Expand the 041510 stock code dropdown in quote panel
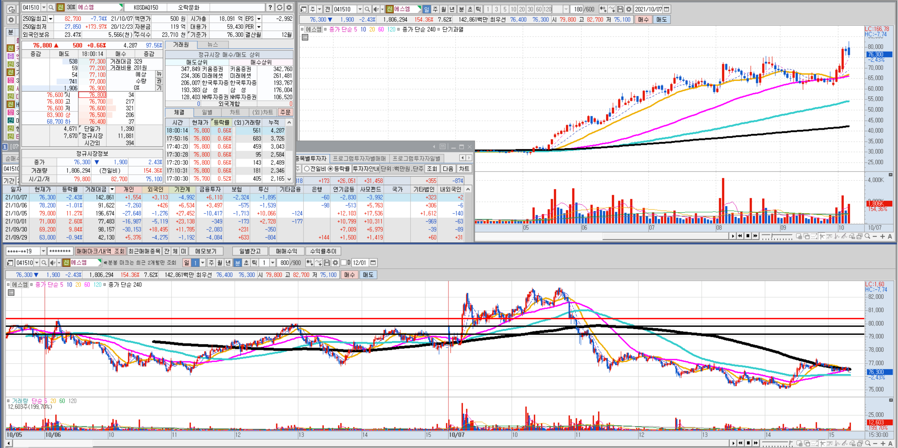This screenshot has height=448, width=898. [x=44, y=7]
